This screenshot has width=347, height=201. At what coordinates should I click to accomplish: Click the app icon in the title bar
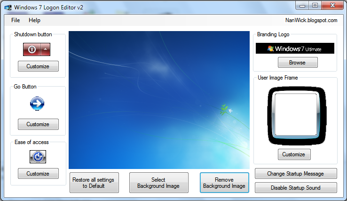tap(8, 8)
